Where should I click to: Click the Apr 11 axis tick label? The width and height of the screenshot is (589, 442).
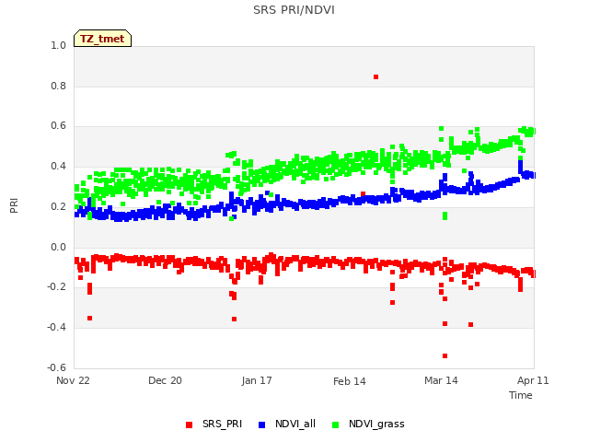(533, 380)
